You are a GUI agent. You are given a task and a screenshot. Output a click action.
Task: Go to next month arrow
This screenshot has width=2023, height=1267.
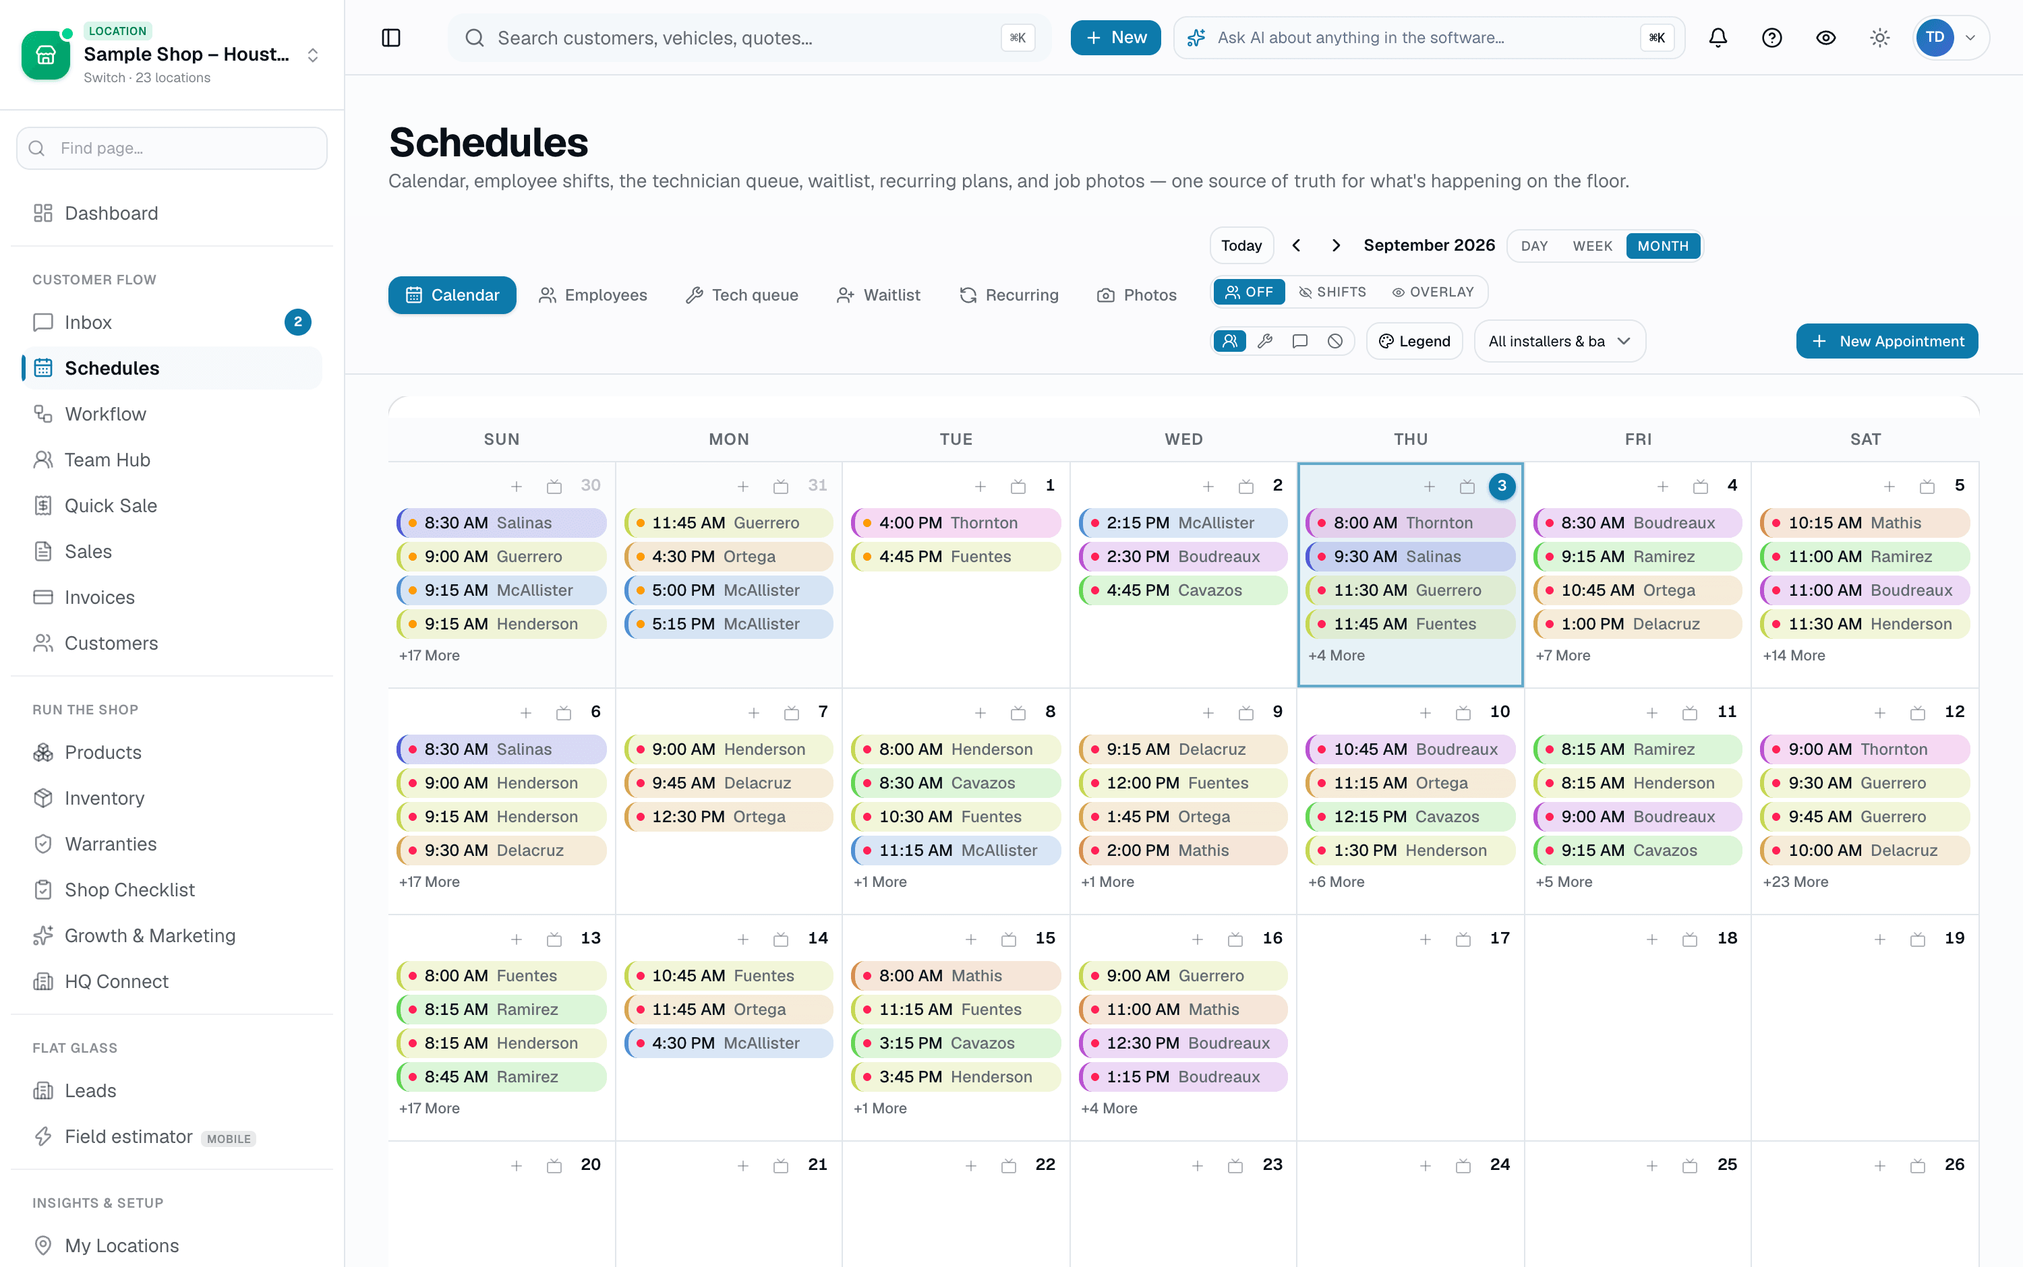click(1336, 245)
